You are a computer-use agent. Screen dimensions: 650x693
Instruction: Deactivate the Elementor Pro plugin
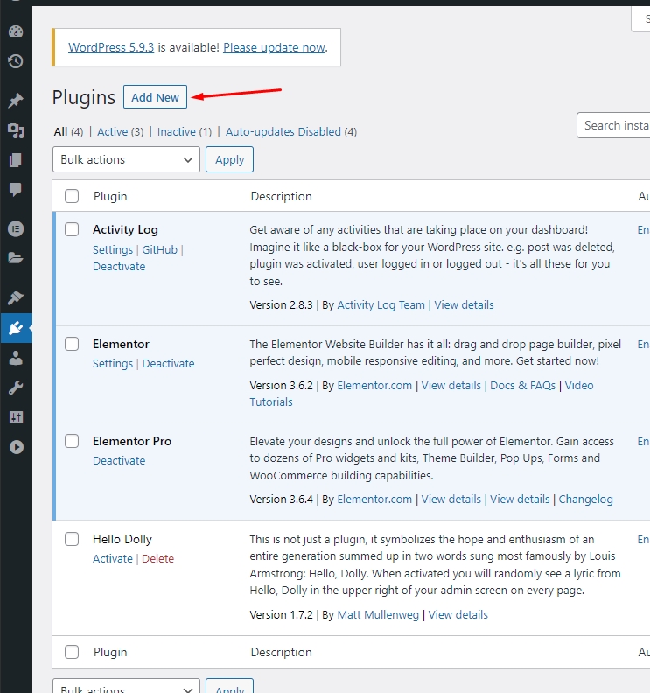pyautogui.click(x=119, y=460)
